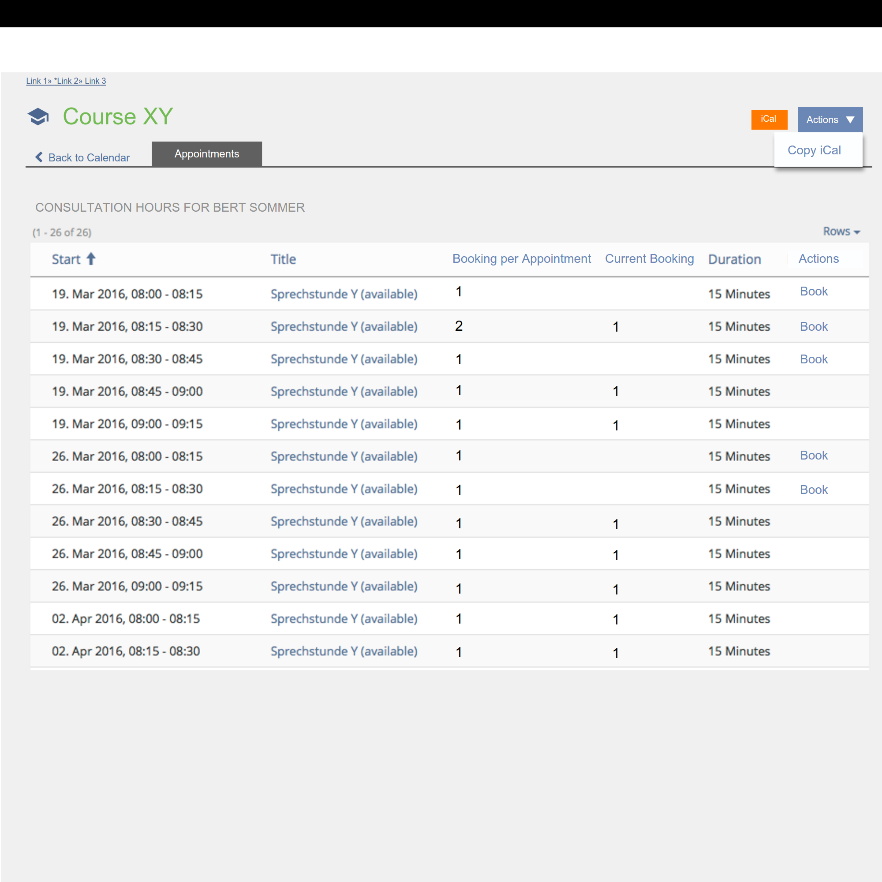The image size is (882, 882).
Task: Go Back to Calendar
Action: pos(89,157)
